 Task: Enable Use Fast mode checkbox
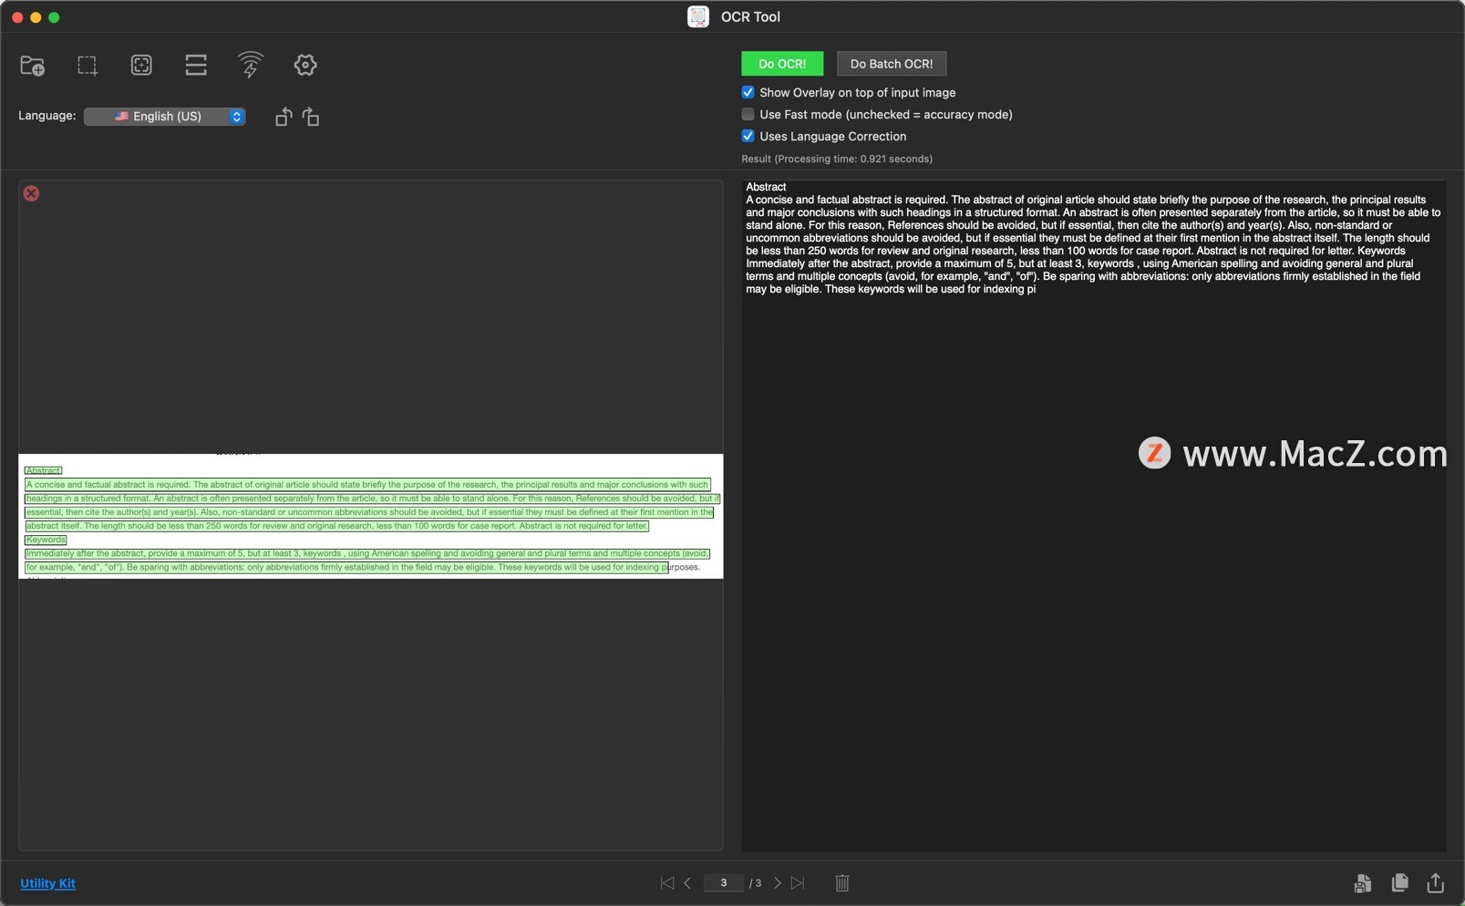[x=748, y=114]
